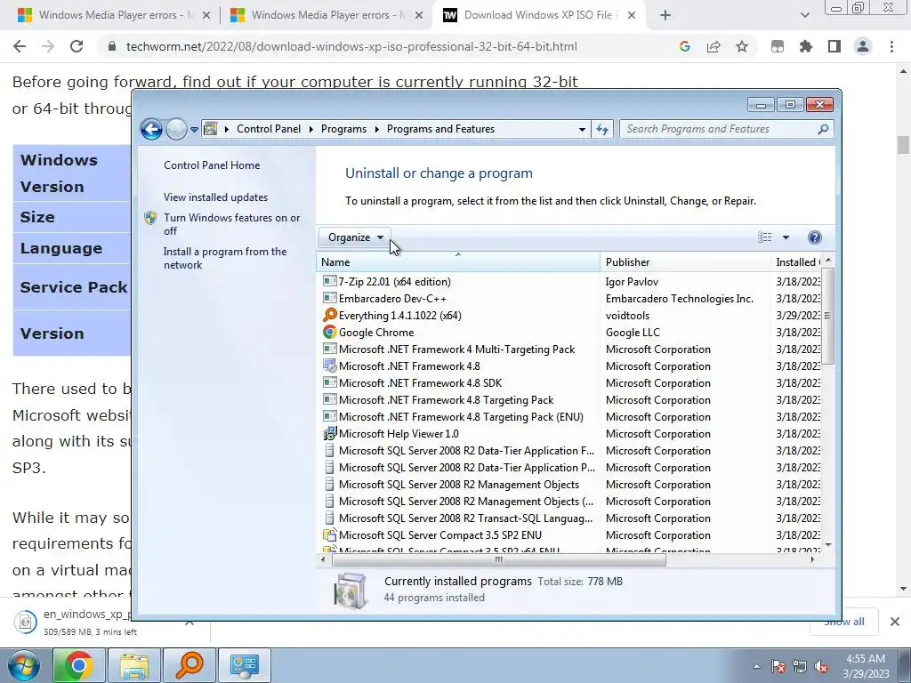
Task: Click the change view icon
Action: pyautogui.click(x=764, y=237)
